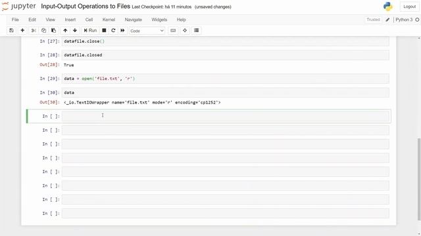Move selected cell up arrow
Image resolution: width=421 pixels, height=236 pixels.
(65, 31)
